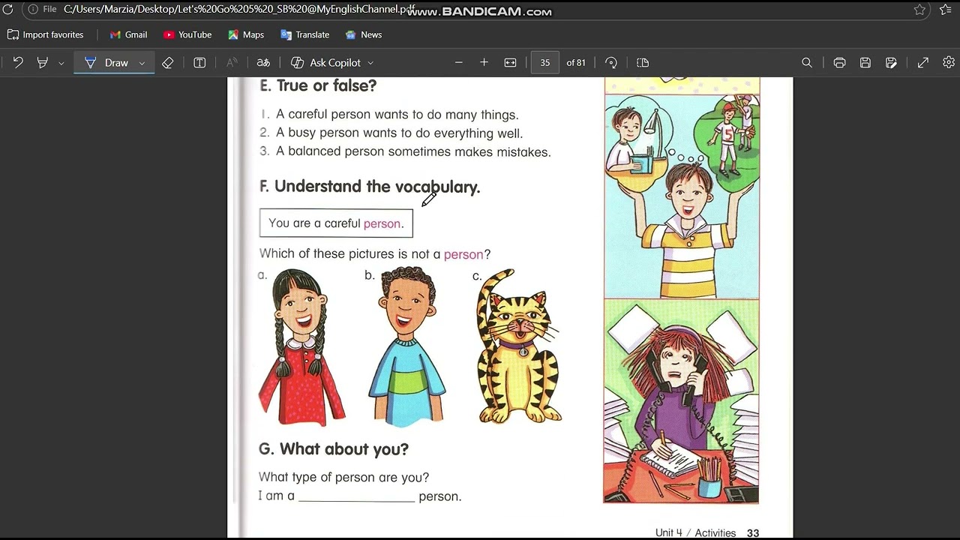Select the Highlight tool

click(x=43, y=63)
